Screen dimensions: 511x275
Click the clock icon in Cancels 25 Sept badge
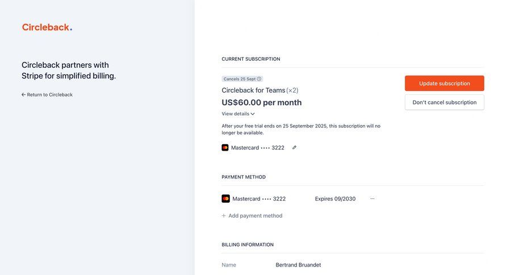[x=259, y=79]
